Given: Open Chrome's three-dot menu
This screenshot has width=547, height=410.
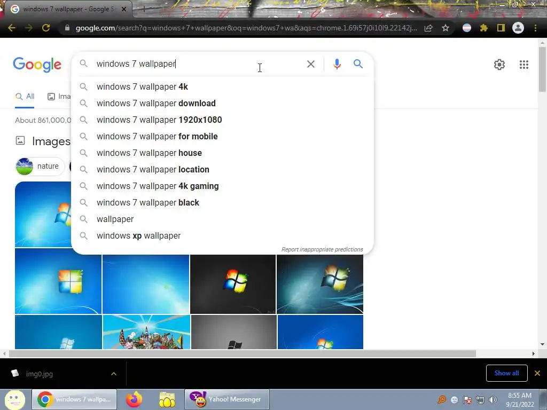Looking at the screenshot, I should point(535,28).
